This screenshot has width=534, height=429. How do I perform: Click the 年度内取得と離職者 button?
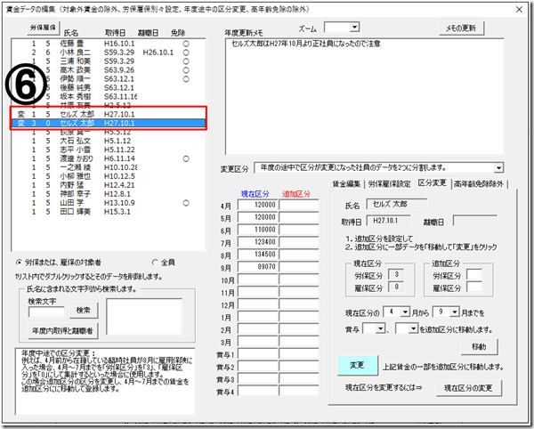pos(62,330)
